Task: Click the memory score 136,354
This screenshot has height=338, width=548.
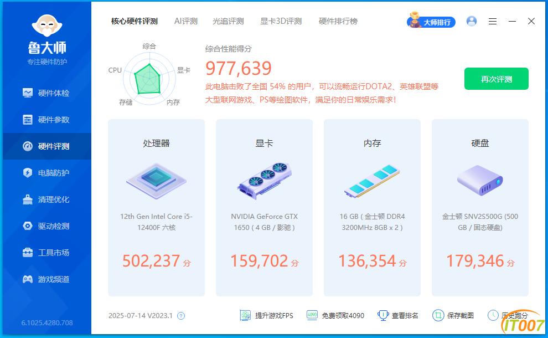Action: [x=367, y=261]
